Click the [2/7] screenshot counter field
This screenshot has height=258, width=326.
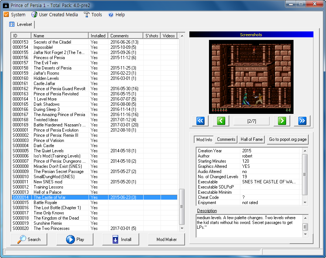[x=251, y=121]
